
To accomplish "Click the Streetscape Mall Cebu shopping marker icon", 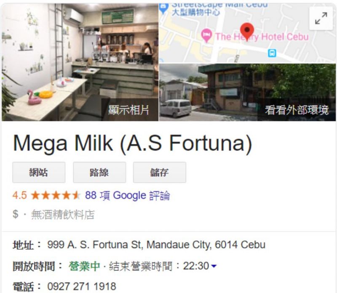I will click(163, 8).
